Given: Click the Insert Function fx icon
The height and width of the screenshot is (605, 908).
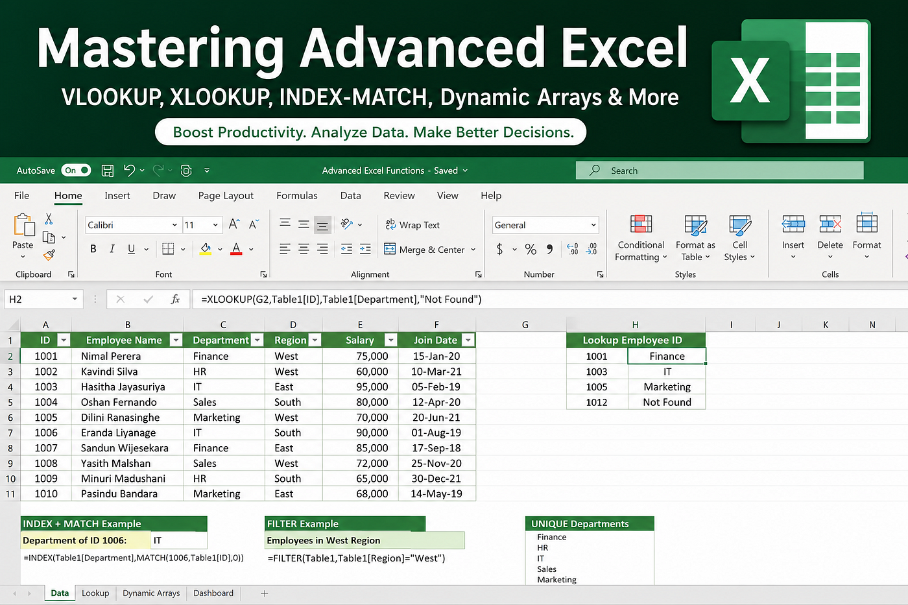Looking at the screenshot, I should click(175, 299).
